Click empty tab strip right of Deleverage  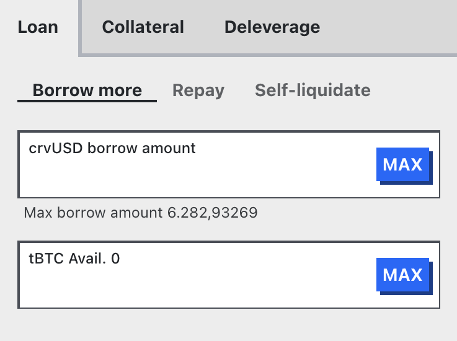click(391, 27)
